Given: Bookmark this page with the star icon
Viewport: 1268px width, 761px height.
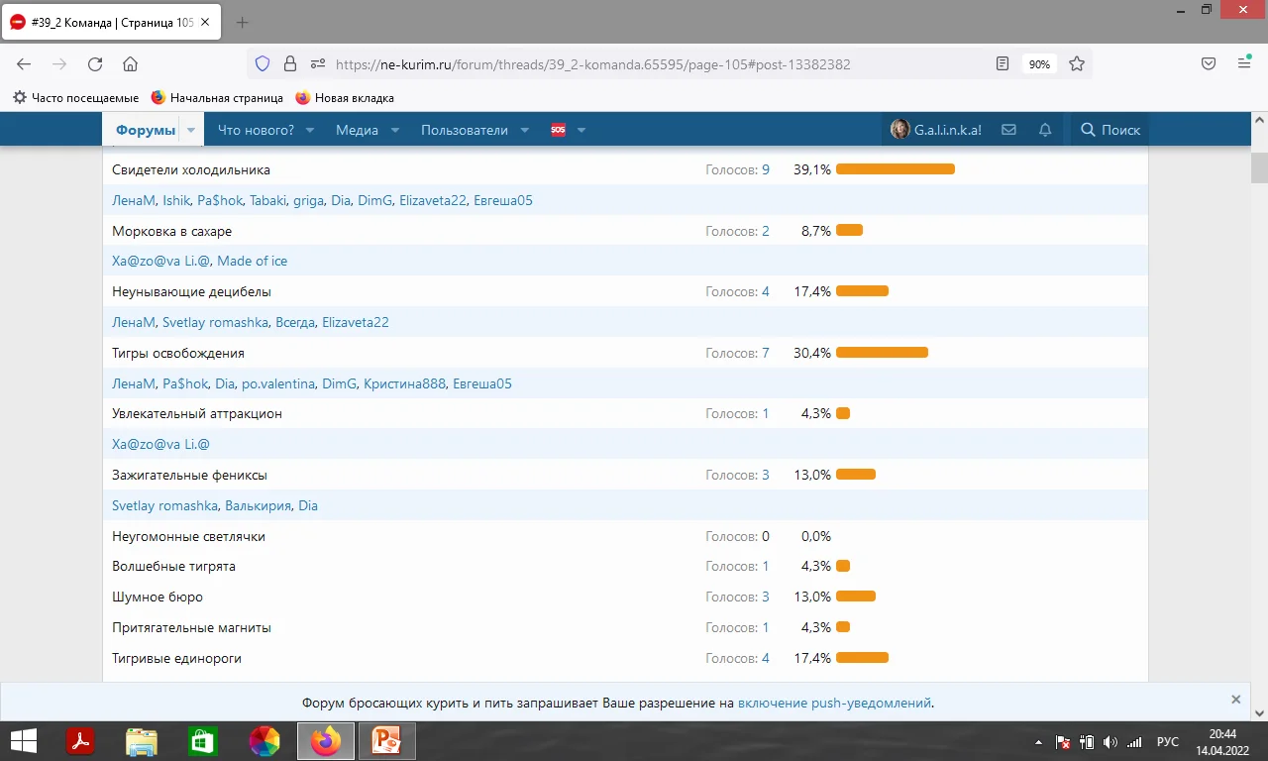Looking at the screenshot, I should (1077, 64).
